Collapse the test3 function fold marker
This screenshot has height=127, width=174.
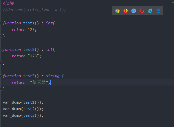[1, 76]
